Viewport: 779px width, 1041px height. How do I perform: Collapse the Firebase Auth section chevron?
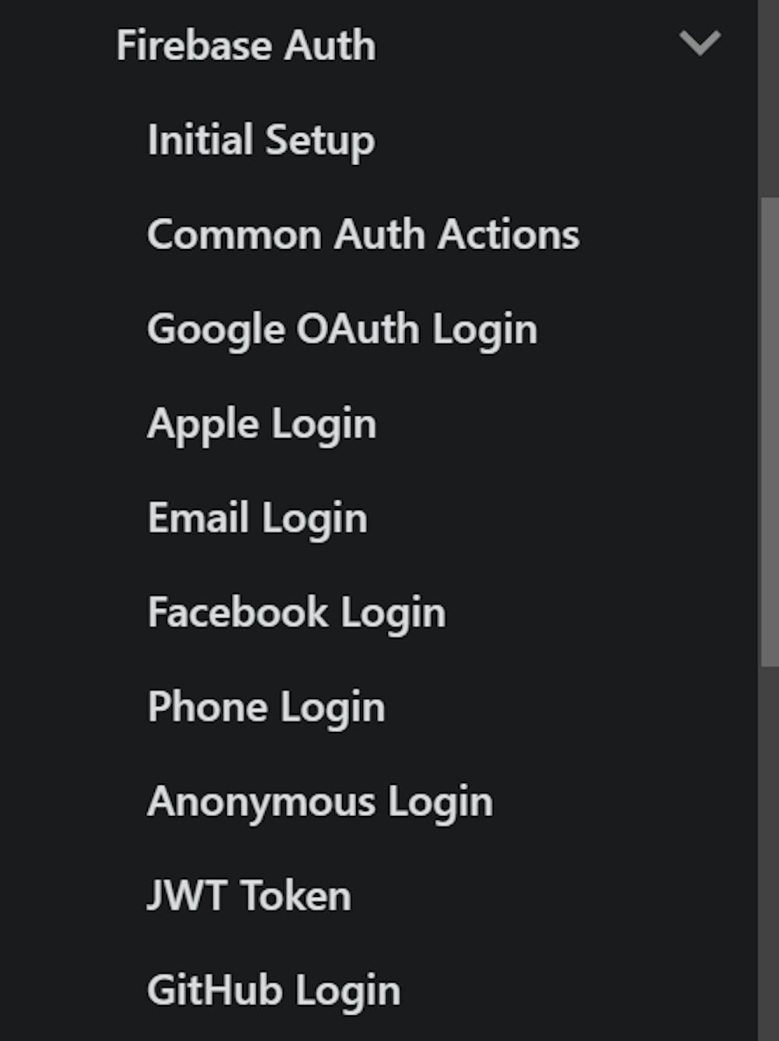pyautogui.click(x=699, y=43)
